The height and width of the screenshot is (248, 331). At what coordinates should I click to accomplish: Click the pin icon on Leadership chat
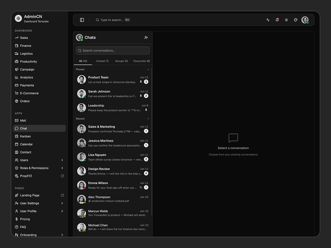[x=146, y=110]
